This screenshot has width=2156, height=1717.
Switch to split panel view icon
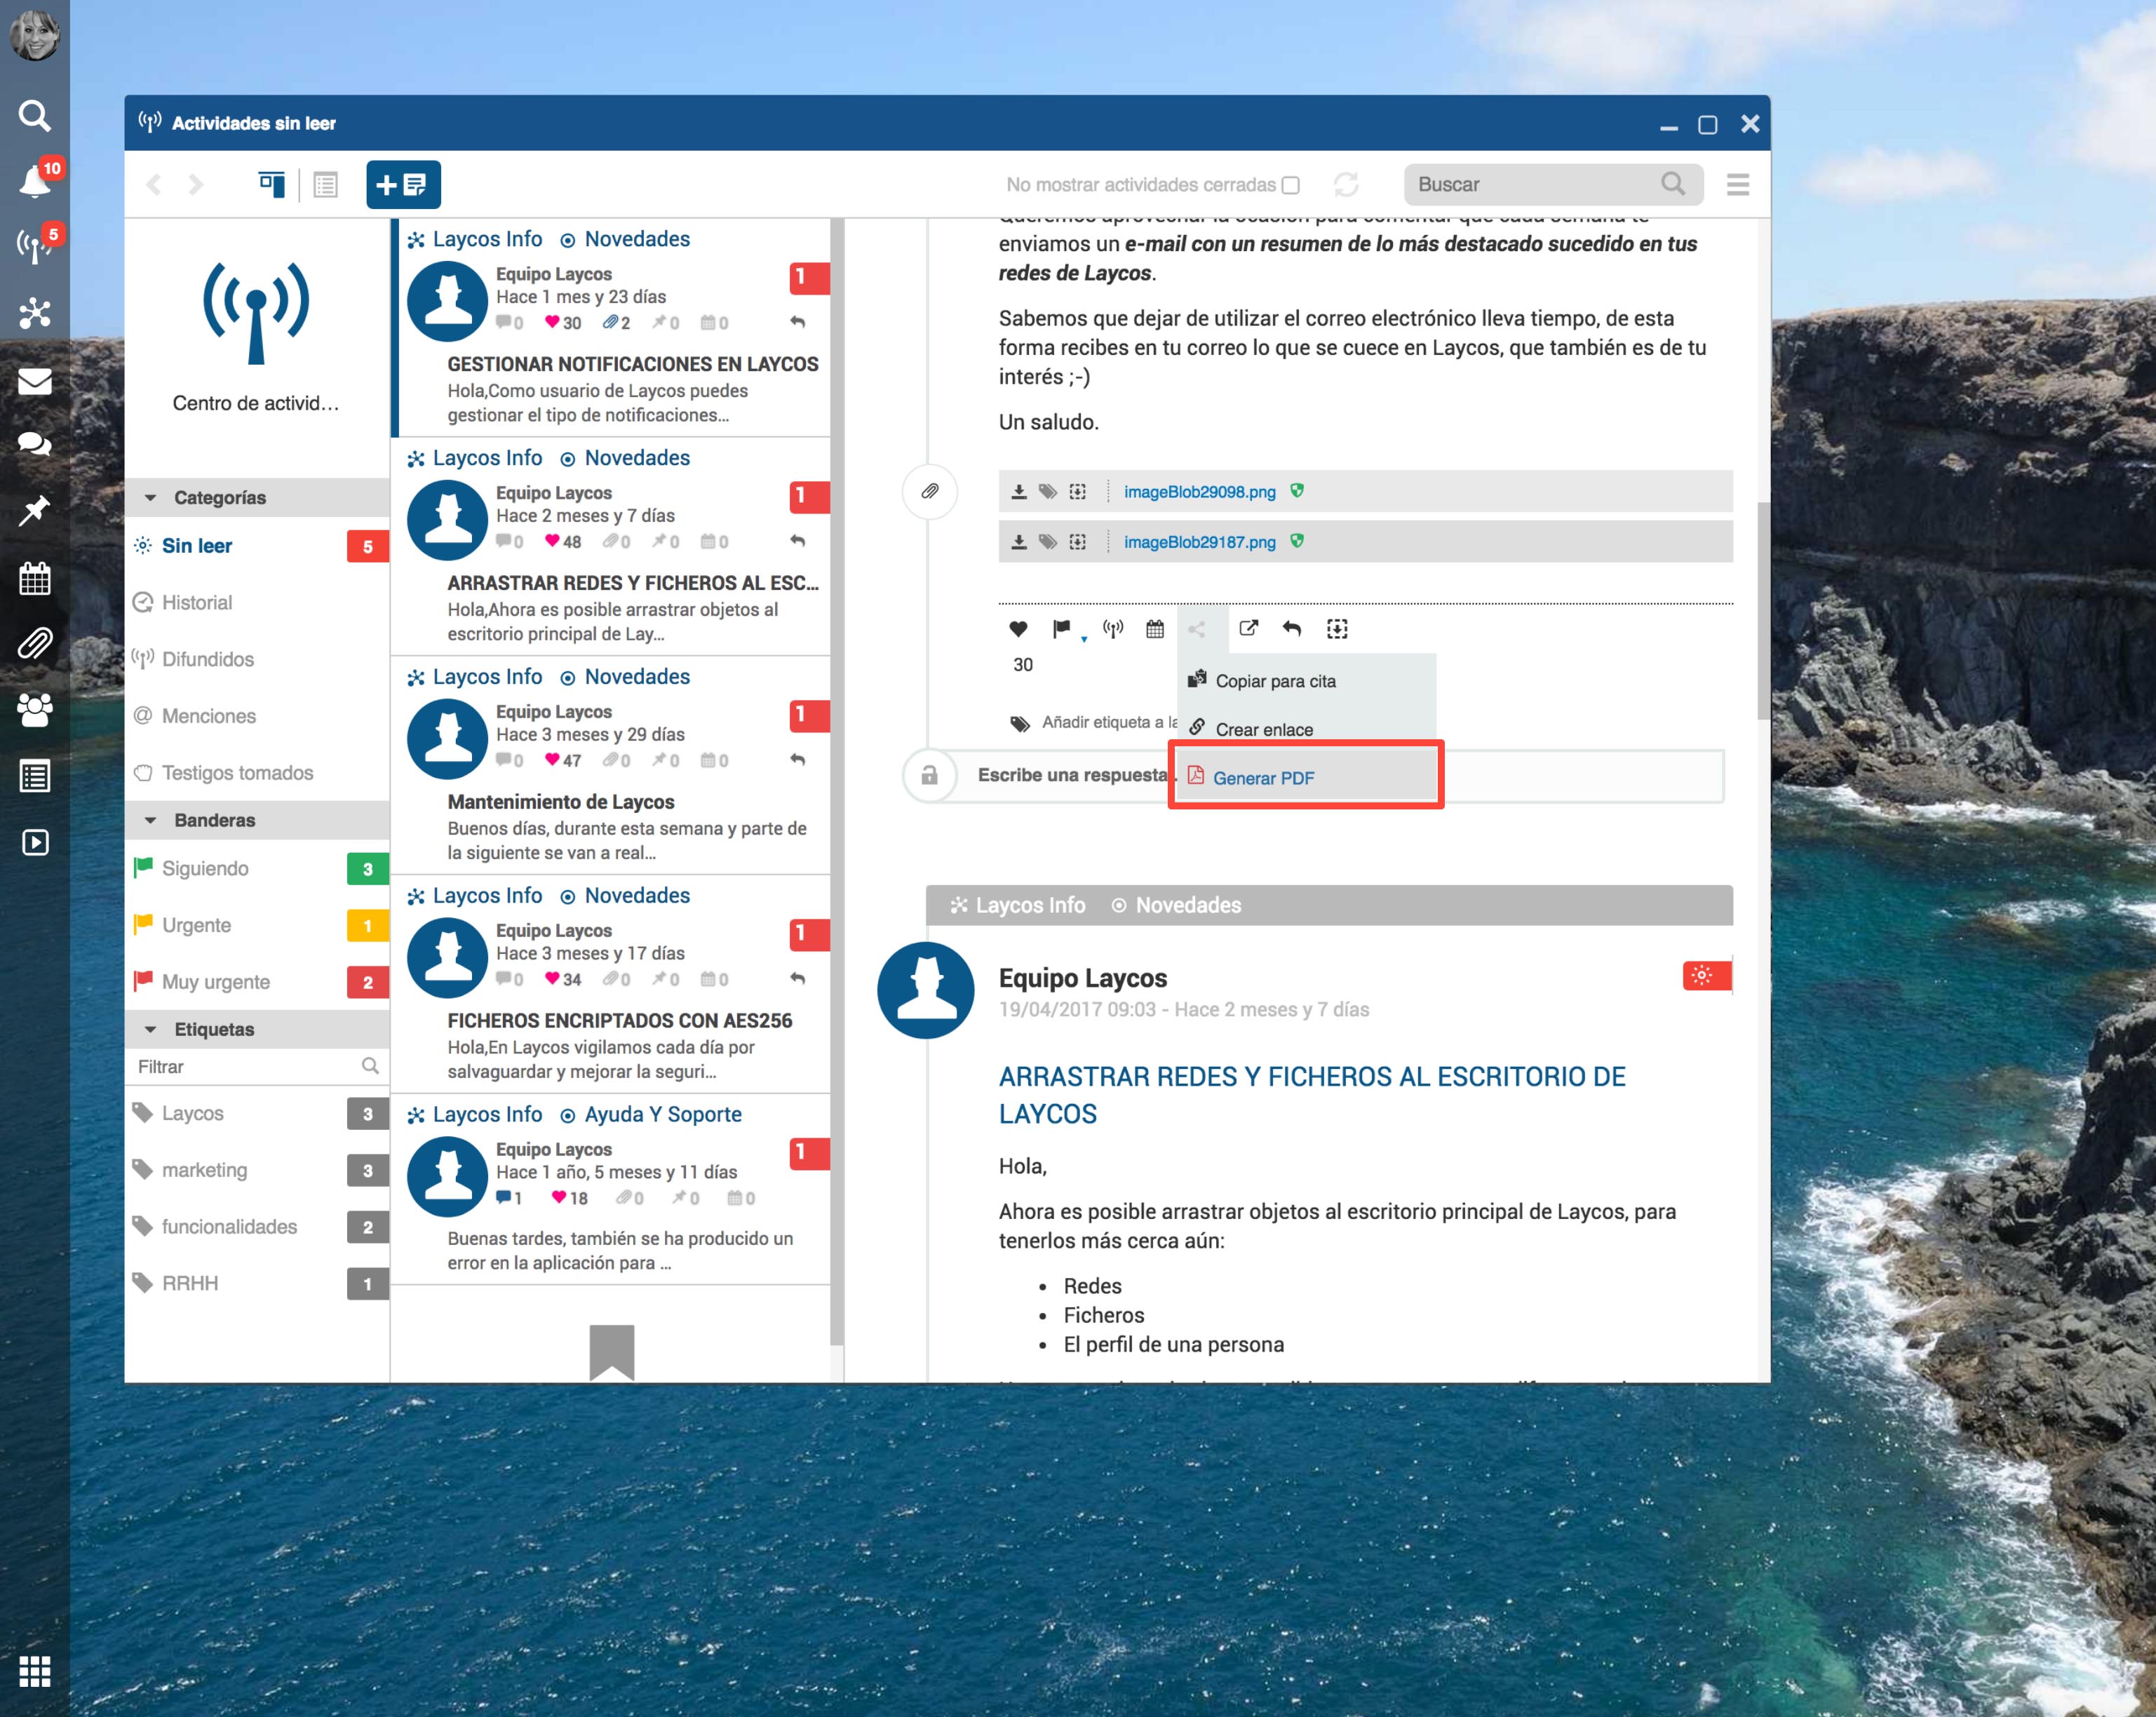click(x=271, y=184)
